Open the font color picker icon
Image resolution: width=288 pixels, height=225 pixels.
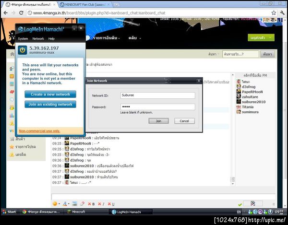pos(65,204)
